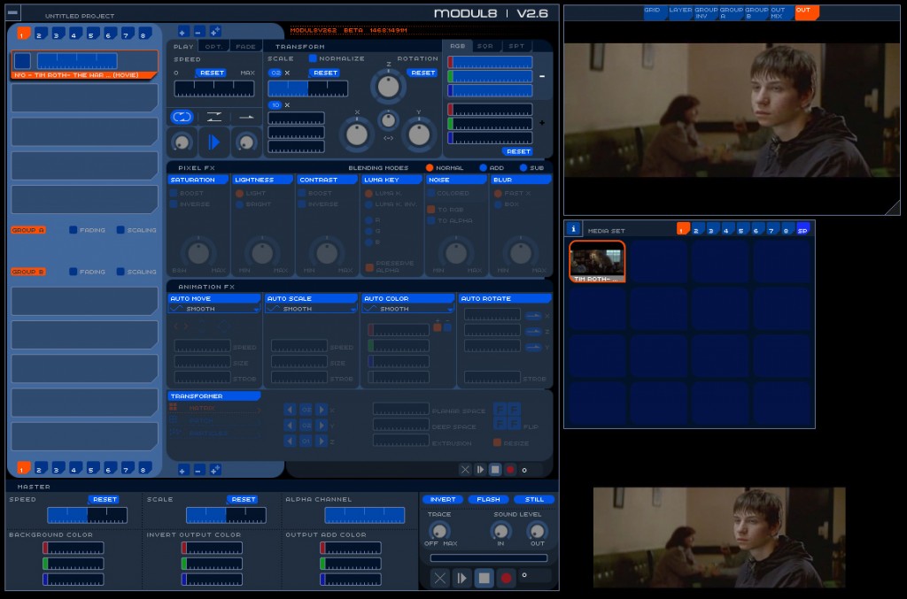Select Add blending mode
The height and width of the screenshot is (599, 907).
click(x=483, y=167)
